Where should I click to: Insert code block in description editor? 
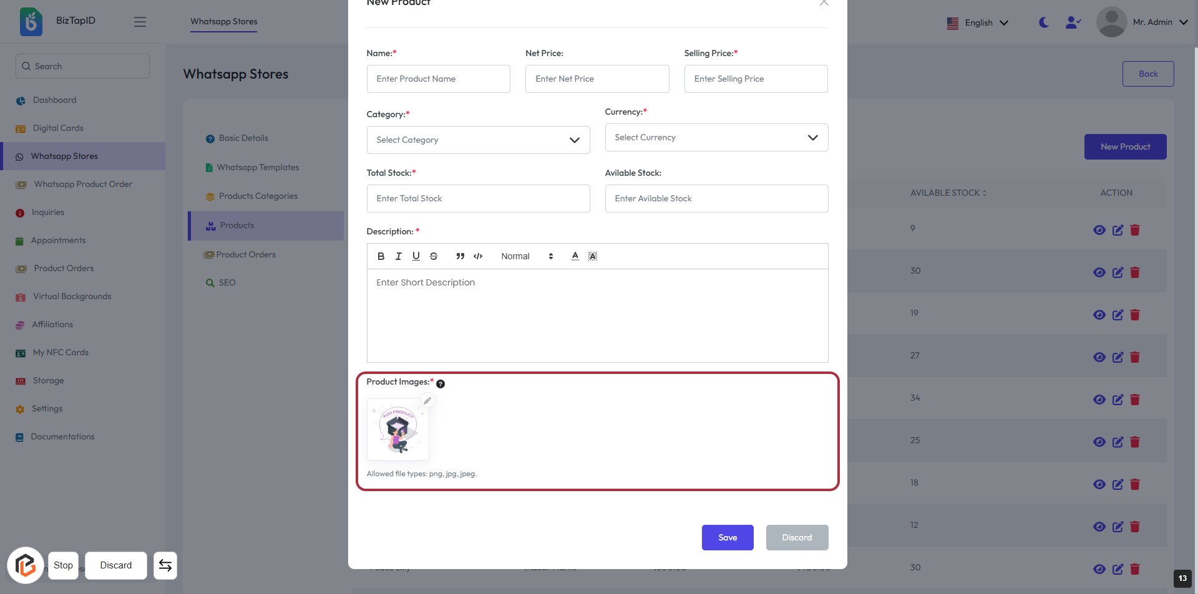[x=478, y=256]
